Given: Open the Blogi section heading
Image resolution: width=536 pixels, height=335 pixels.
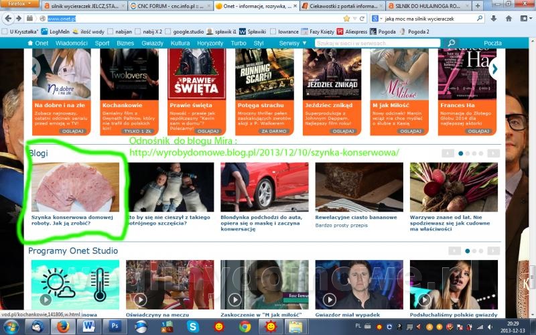Looking at the screenshot, I should 38,153.
